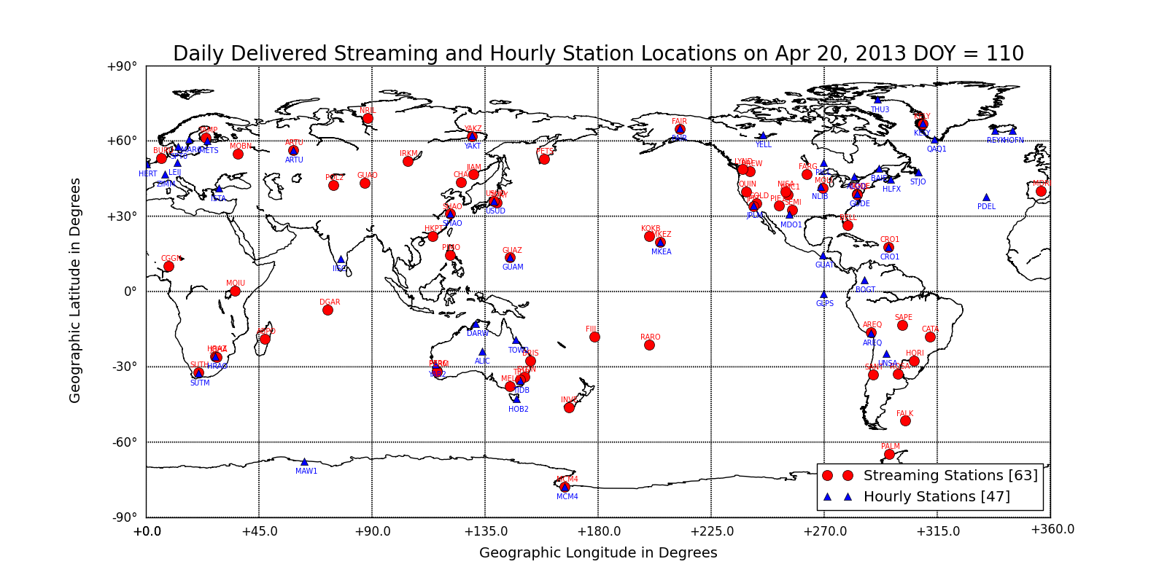This screenshot has width=1167, height=583.
Task: Click the plot title text
Action: [x=598, y=54]
